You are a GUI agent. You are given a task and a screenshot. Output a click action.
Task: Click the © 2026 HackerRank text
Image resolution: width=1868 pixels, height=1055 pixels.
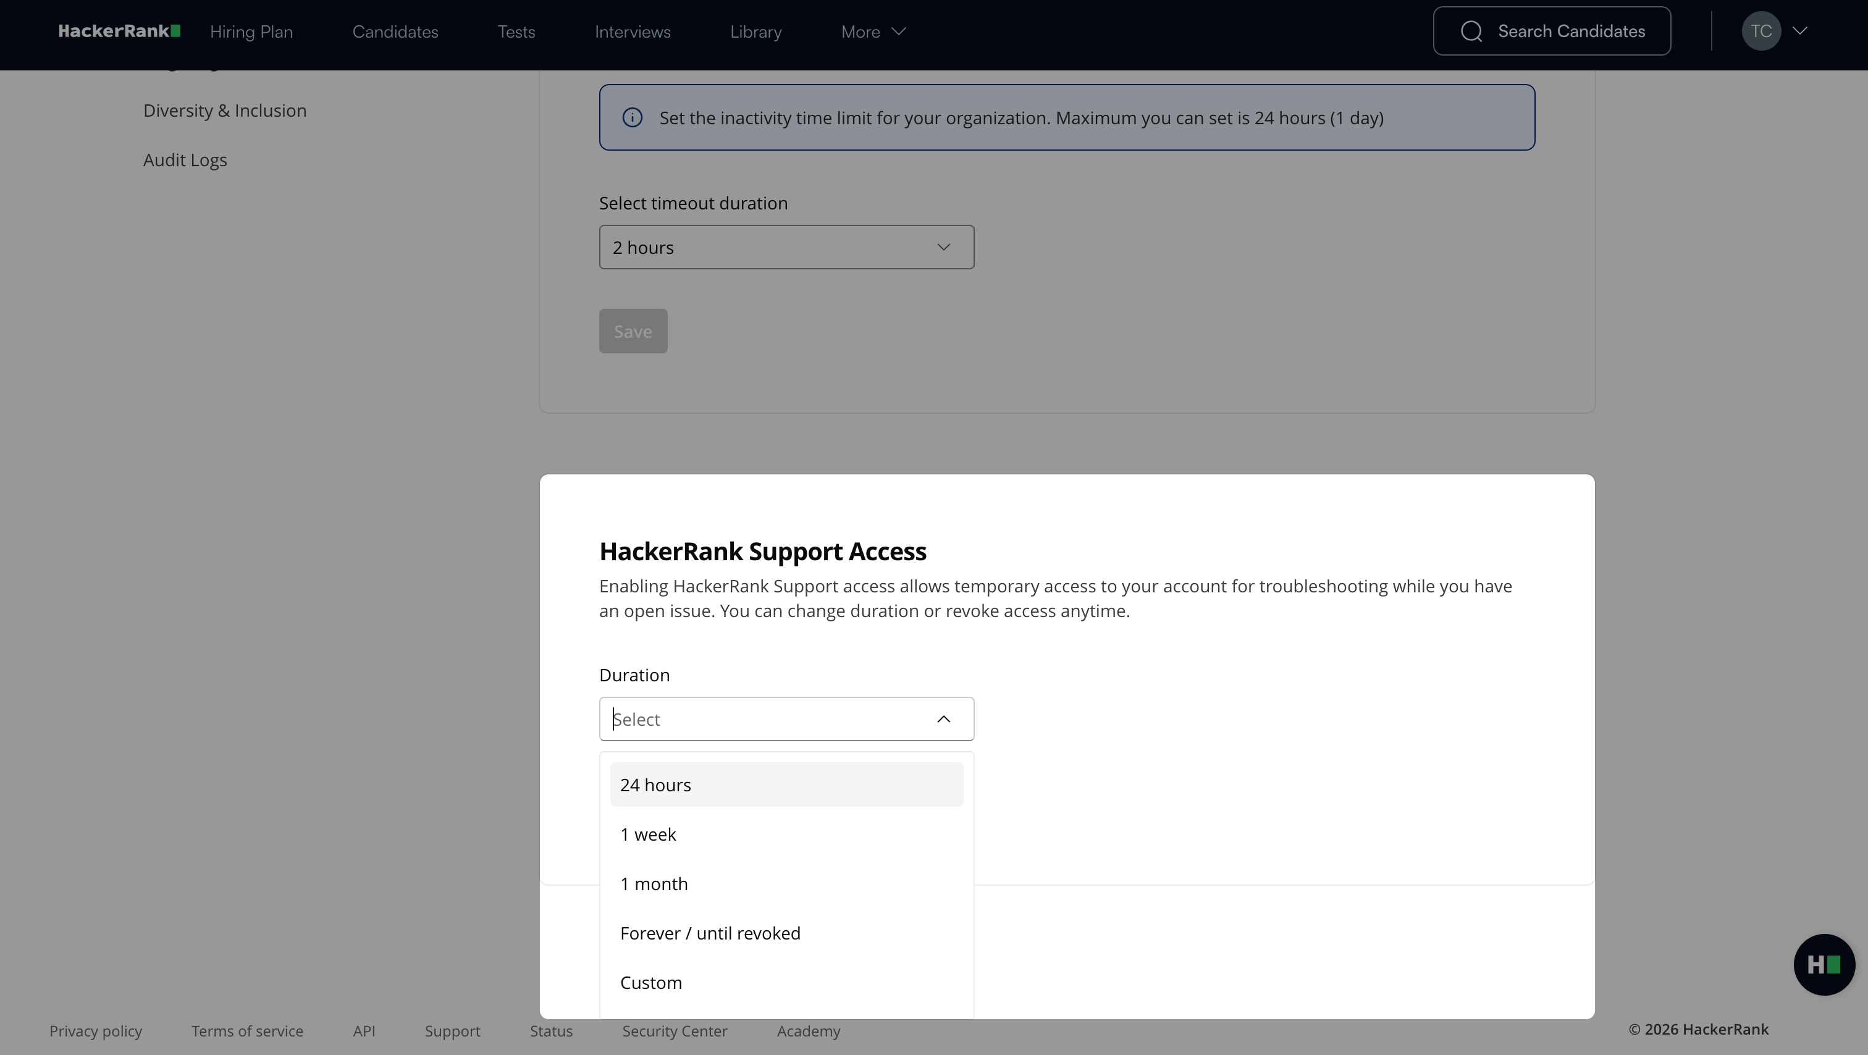1698,1029
